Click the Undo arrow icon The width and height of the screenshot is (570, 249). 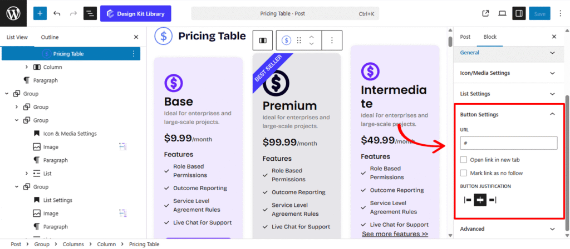tap(57, 13)
